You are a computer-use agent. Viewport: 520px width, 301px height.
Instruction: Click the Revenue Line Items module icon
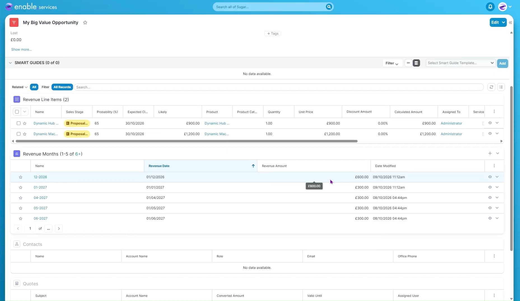pyautogui.click(x=17, y=99)
